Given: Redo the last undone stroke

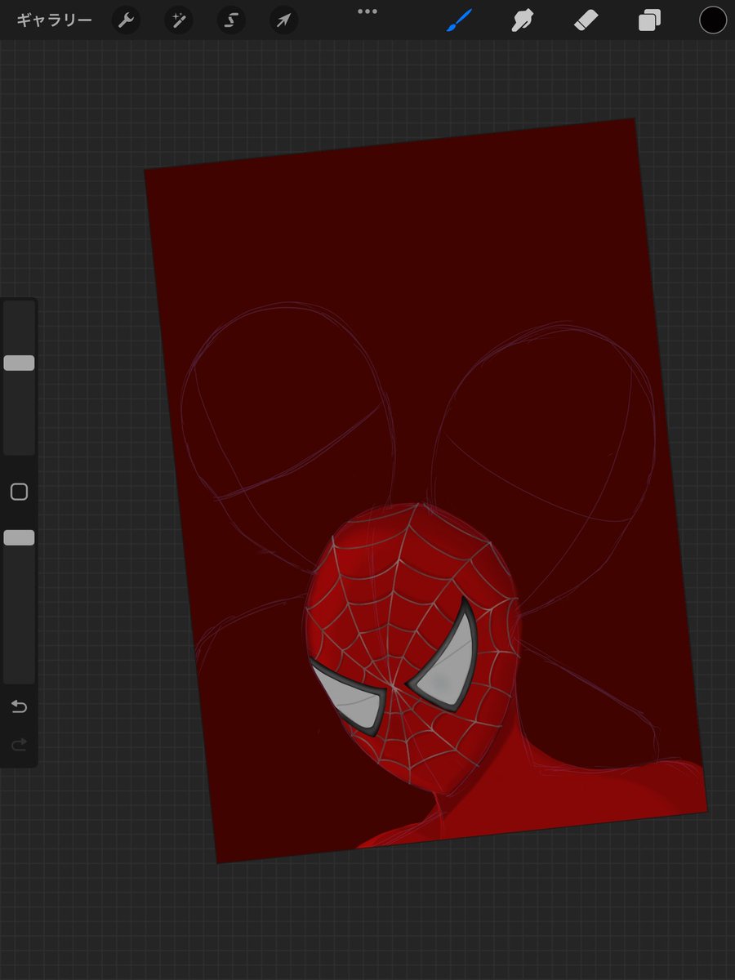Looking at the screenshot, I should coord(19,744).
